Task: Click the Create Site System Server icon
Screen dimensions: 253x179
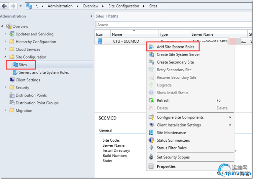Action: 151,55
